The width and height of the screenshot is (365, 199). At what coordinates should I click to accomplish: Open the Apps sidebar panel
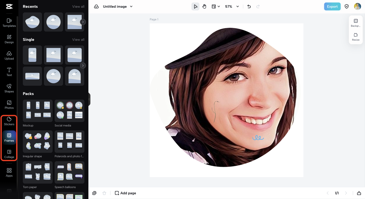pyautogui.click(x=9, y=172)
